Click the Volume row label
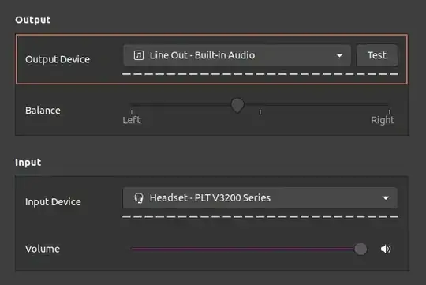This screenshot has width=426, height=285. 43,249
